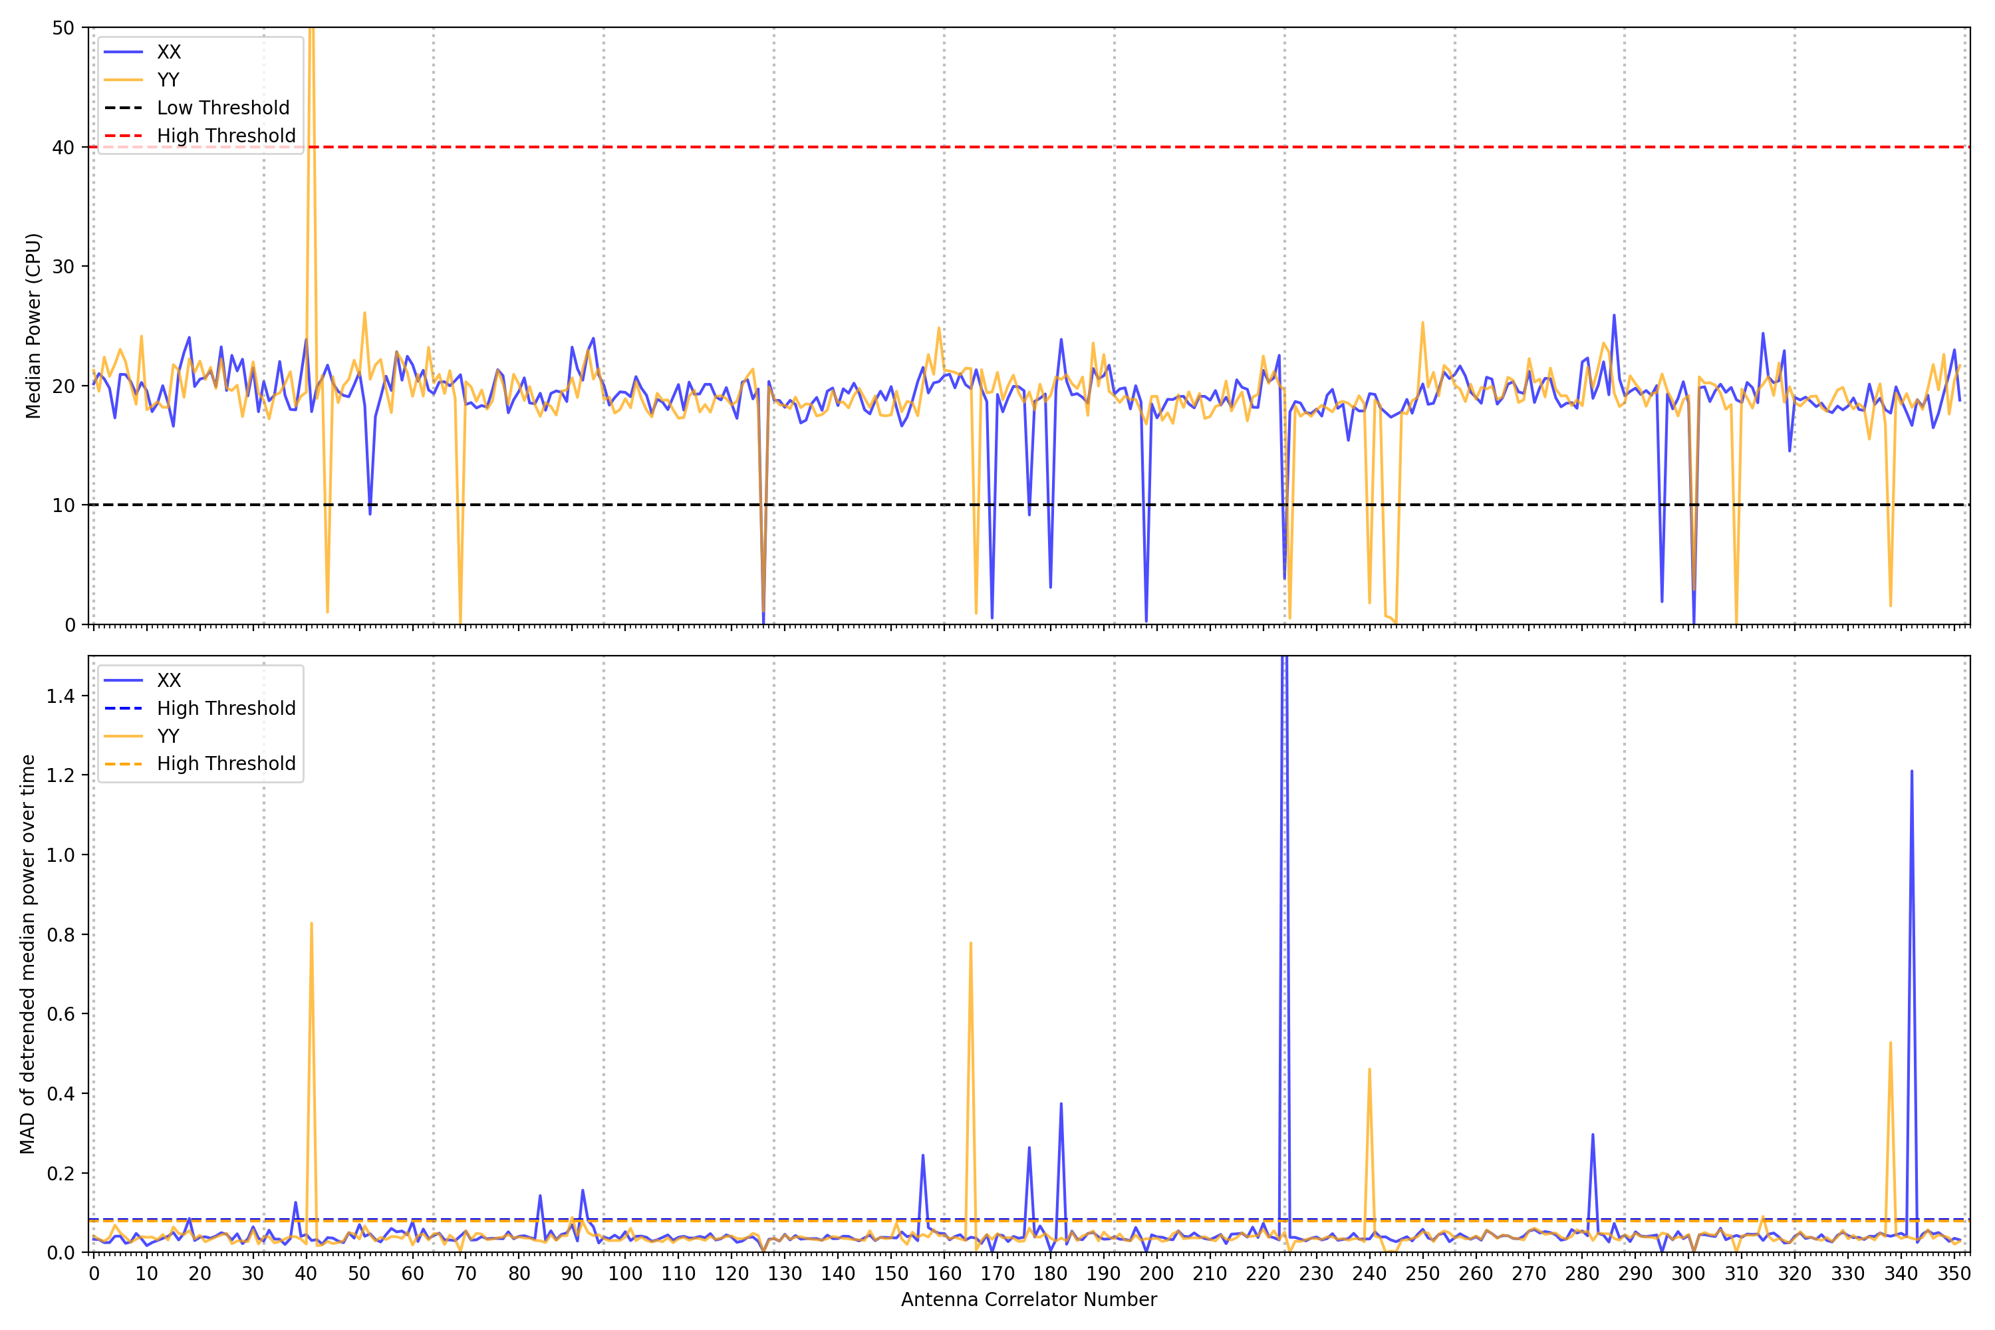The width and height of the screenshot is (1995, 1330).
Task: Click the x-axis tick label 200
Action: (1156, 1274)
